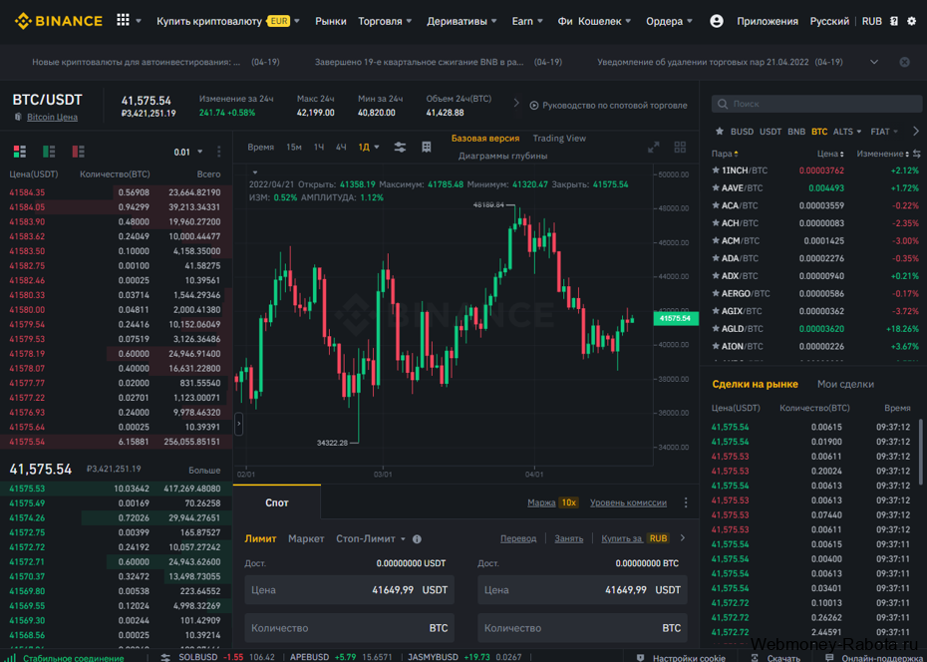This screenshot has width=927, height=662.
Task: Select the USDT market tab
Action: pyautogui.click(x=771, y=132)
